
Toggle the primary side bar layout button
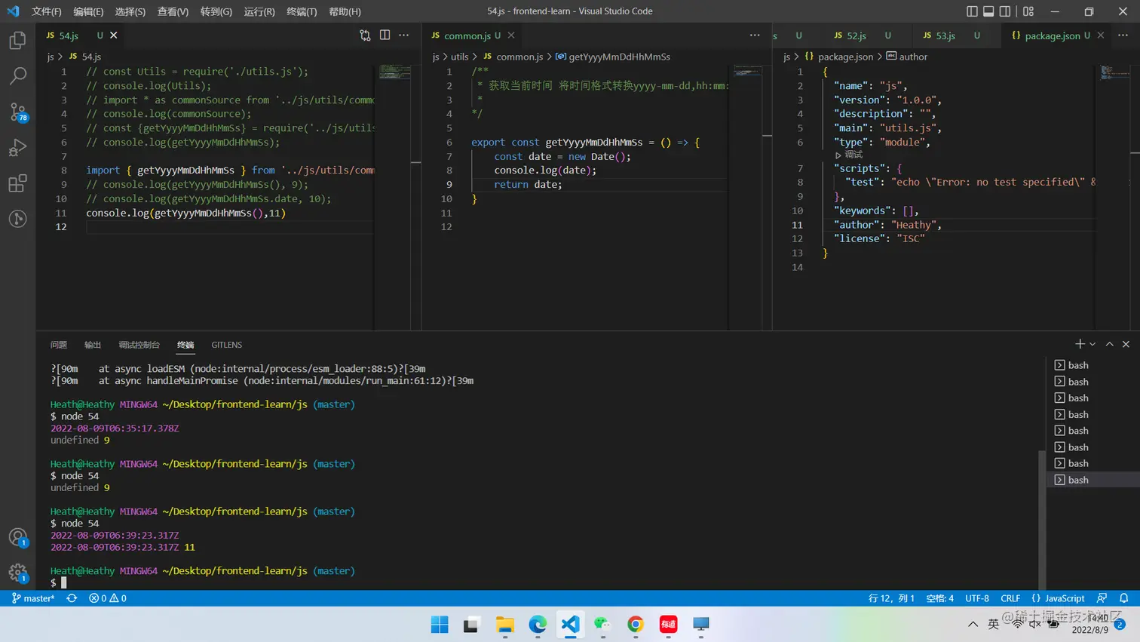pyautogui.click(x=972, y=11)
